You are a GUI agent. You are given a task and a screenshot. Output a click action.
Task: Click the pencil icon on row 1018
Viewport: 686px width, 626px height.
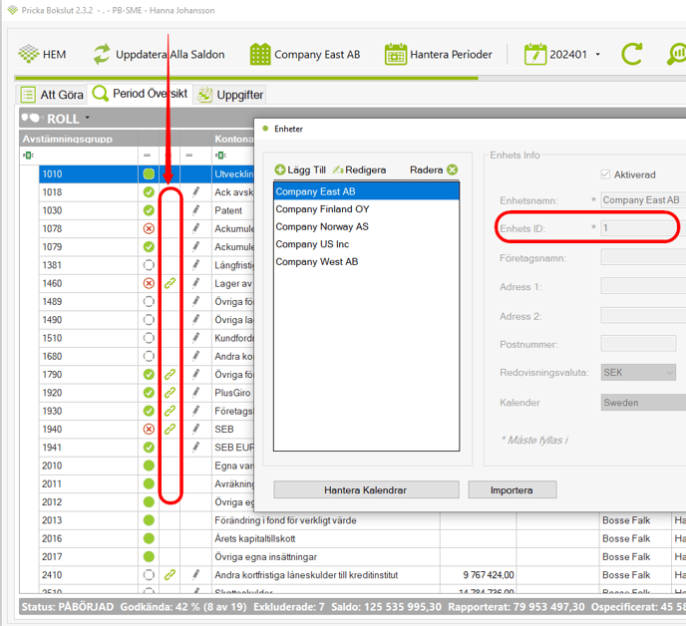pos(195,192)
